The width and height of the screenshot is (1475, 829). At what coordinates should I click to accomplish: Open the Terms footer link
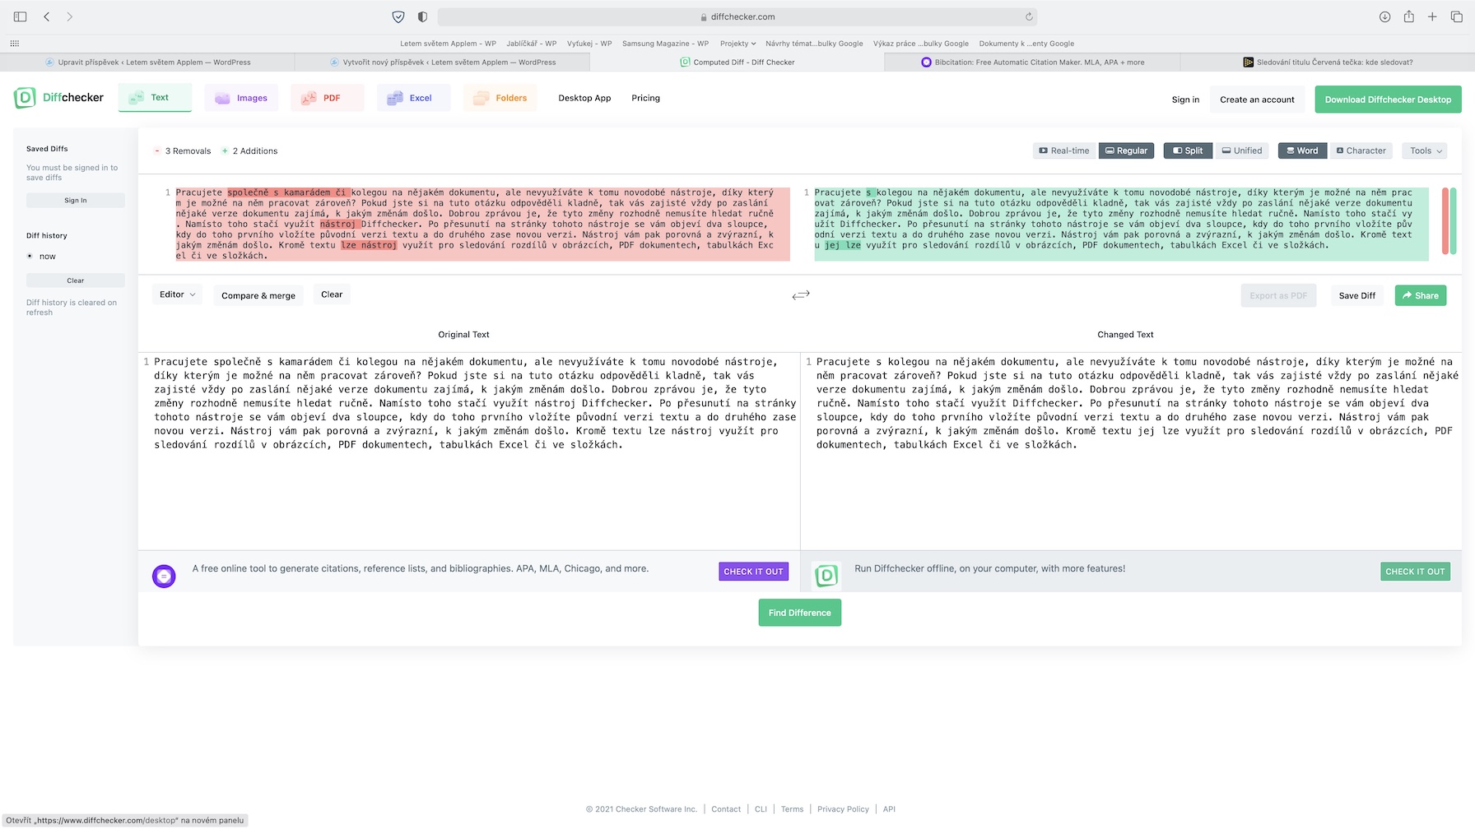coord(792,809)
